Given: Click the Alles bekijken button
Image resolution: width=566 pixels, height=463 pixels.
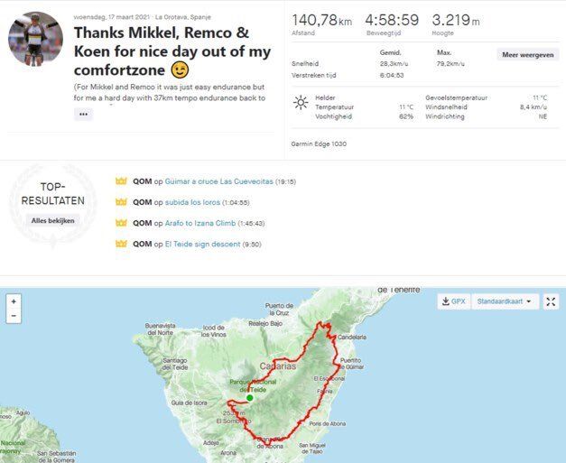Looking at the screenshot, I should [52, 220].
